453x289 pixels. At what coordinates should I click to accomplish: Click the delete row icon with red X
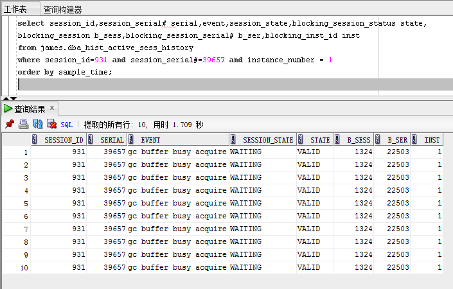pyautogui.click(x=51, y=124)
